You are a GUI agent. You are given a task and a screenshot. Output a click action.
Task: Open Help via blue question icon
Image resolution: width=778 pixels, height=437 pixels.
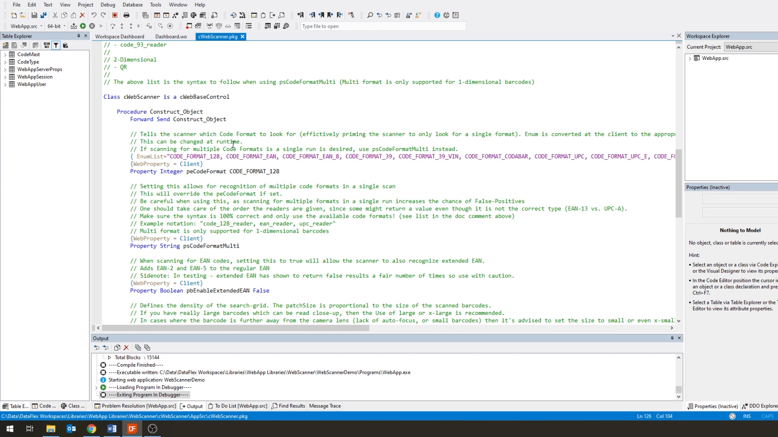tap(437, 15)
